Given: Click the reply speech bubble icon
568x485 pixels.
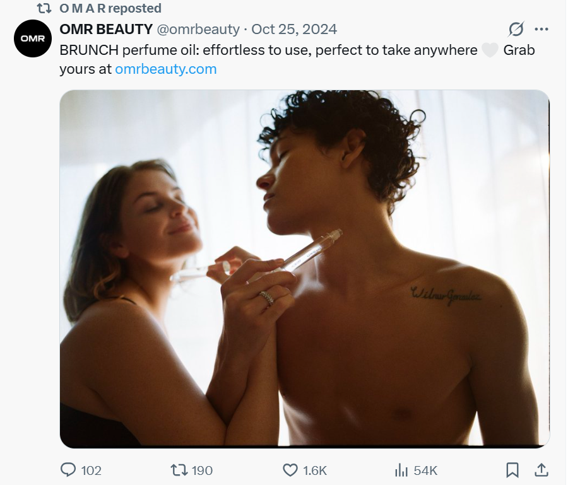Looking at the screenshot, I should click(68, 470).
